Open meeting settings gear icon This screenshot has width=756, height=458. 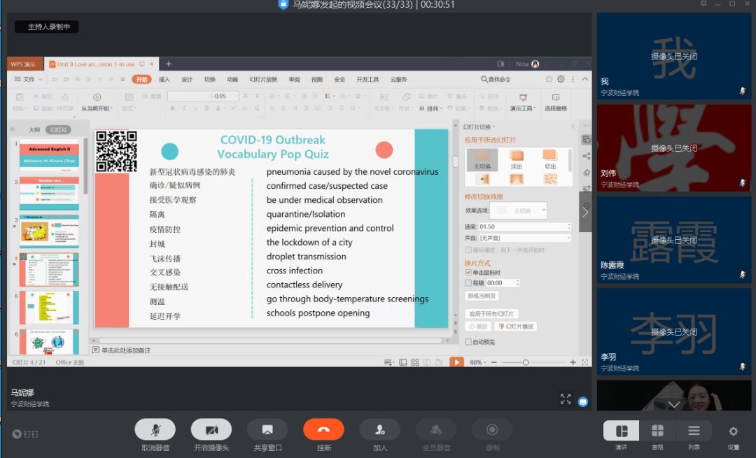(x=733, y=431)
